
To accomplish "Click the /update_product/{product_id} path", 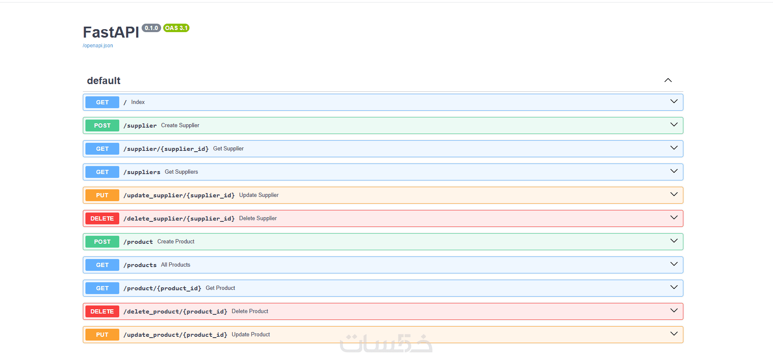I will 175,335.
